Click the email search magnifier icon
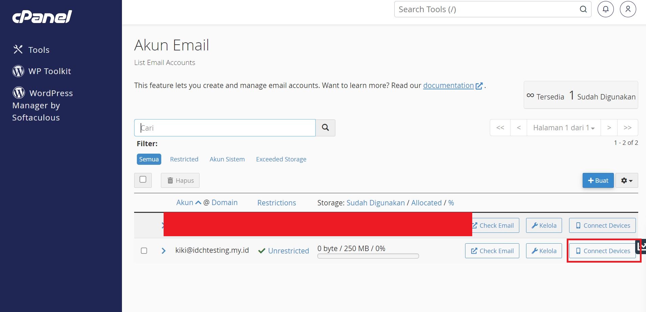 325,128
